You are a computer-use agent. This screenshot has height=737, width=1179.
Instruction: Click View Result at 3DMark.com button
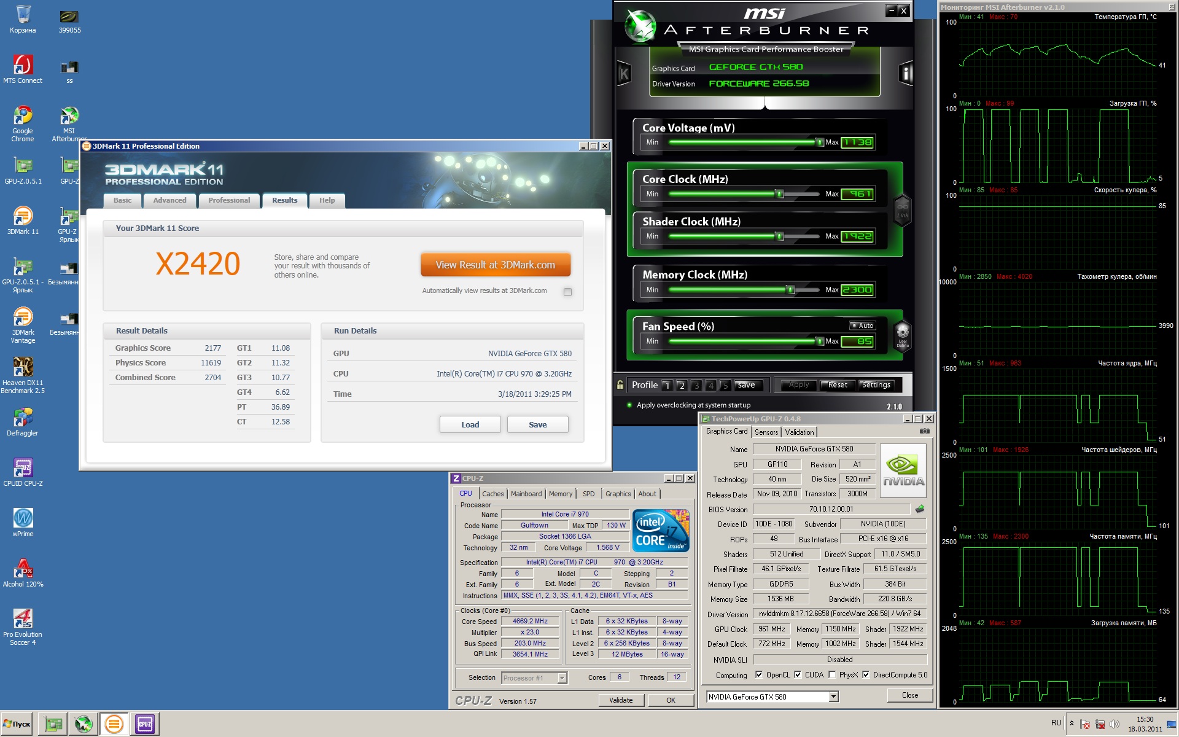click(x=495, y=265)
